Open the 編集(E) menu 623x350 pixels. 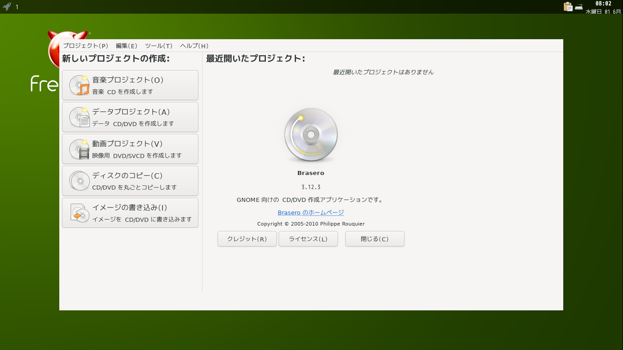pos(126,46)
